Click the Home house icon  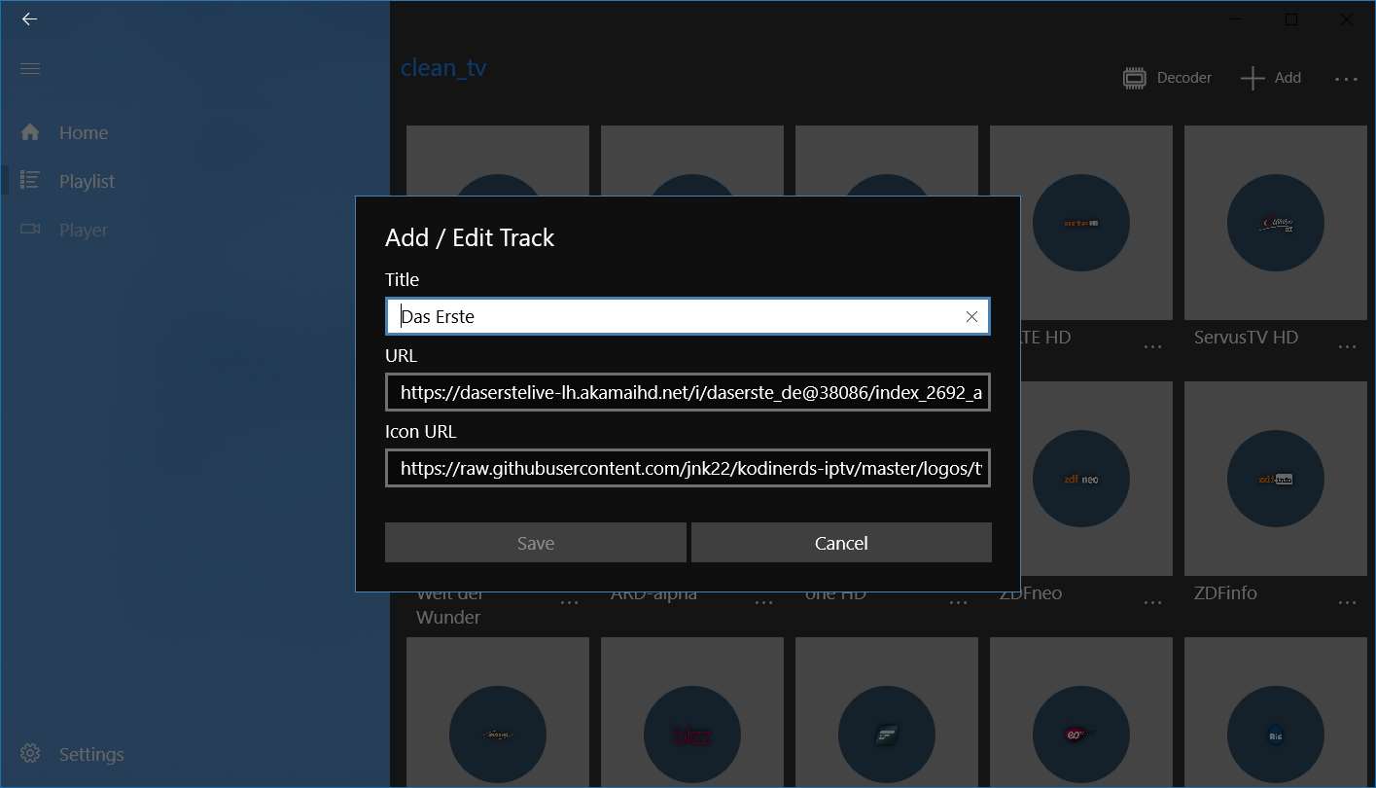pyautogui.click(x=30, y=132)
